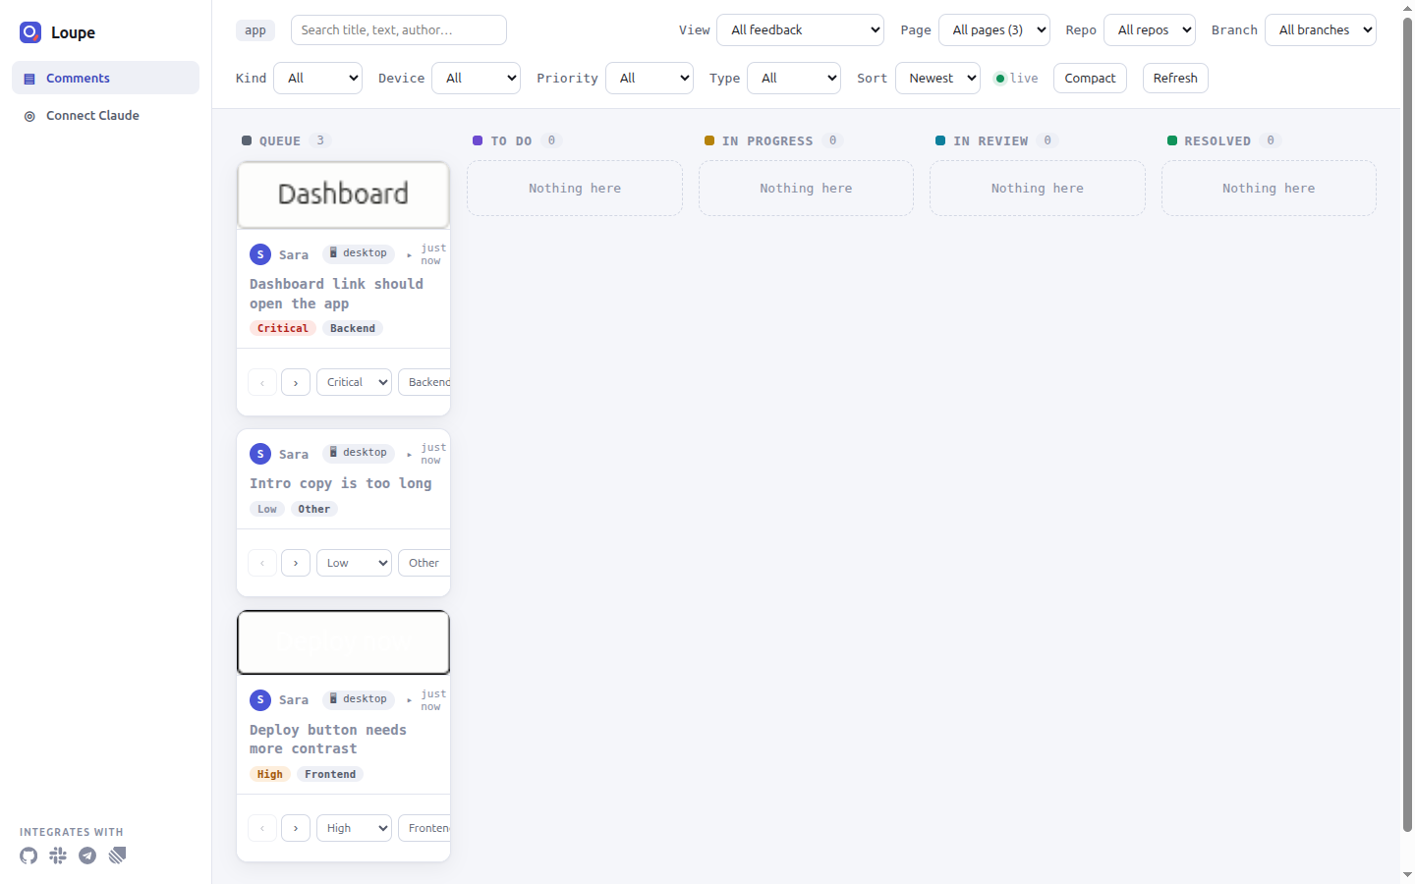This screenshot has width=1415, height=884.
Task: Click the desktop device badge on Intro copy card
Action: coord(359,453)
